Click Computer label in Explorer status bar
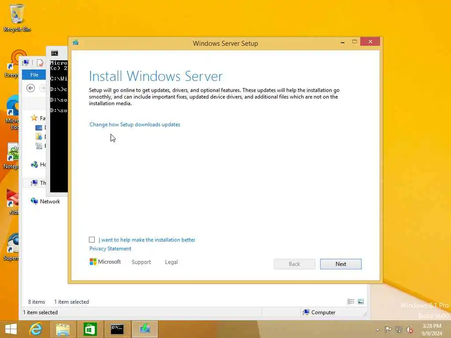The height and width of the screenshot is (338, 451). point(323,312)
